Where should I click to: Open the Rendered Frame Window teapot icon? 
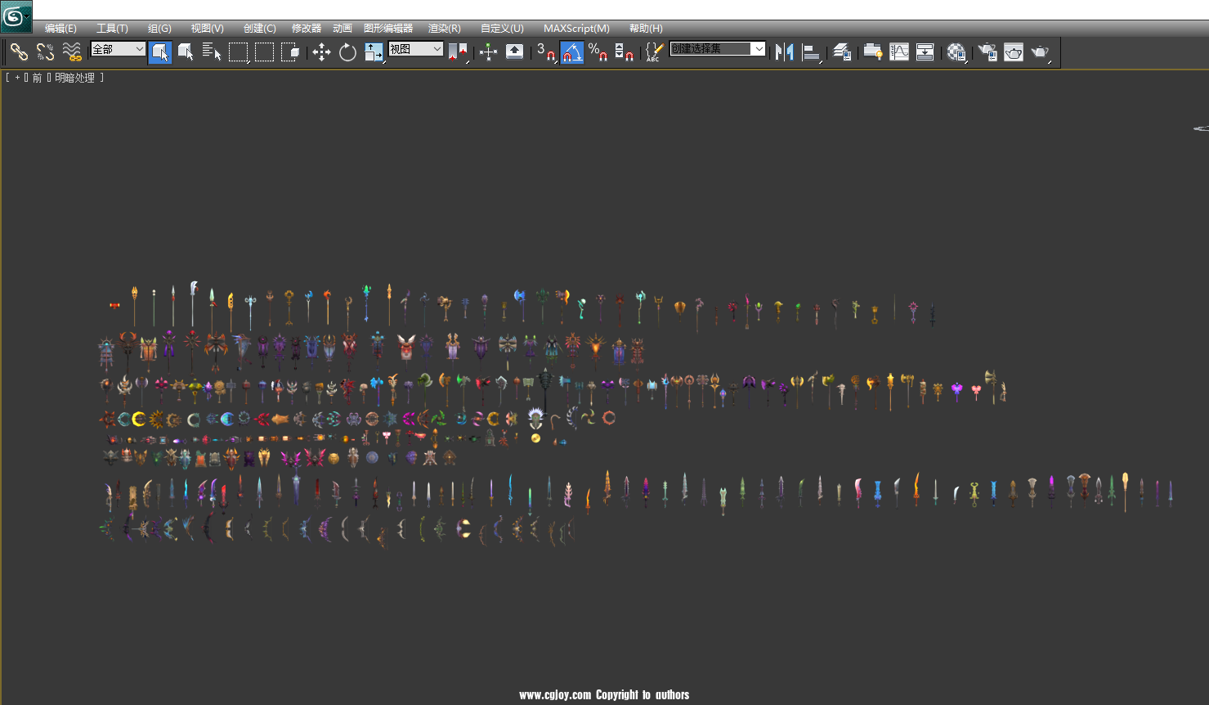click(x=1014, y=52)
